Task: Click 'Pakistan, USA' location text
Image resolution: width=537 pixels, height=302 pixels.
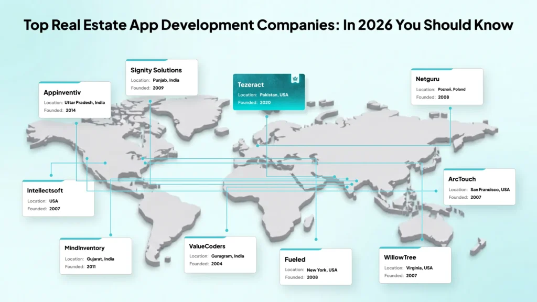Action: [x=274, y=95]
